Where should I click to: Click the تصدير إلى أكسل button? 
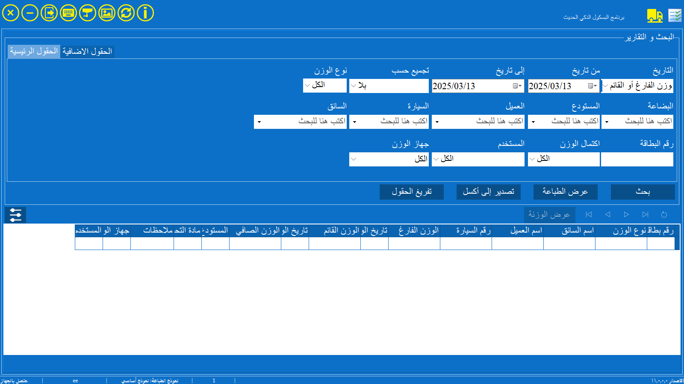(x=488, y=192)
